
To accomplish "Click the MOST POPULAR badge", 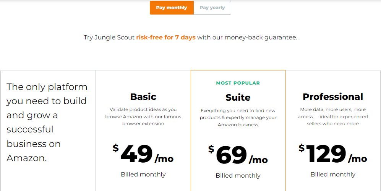I will pos(238,83).
